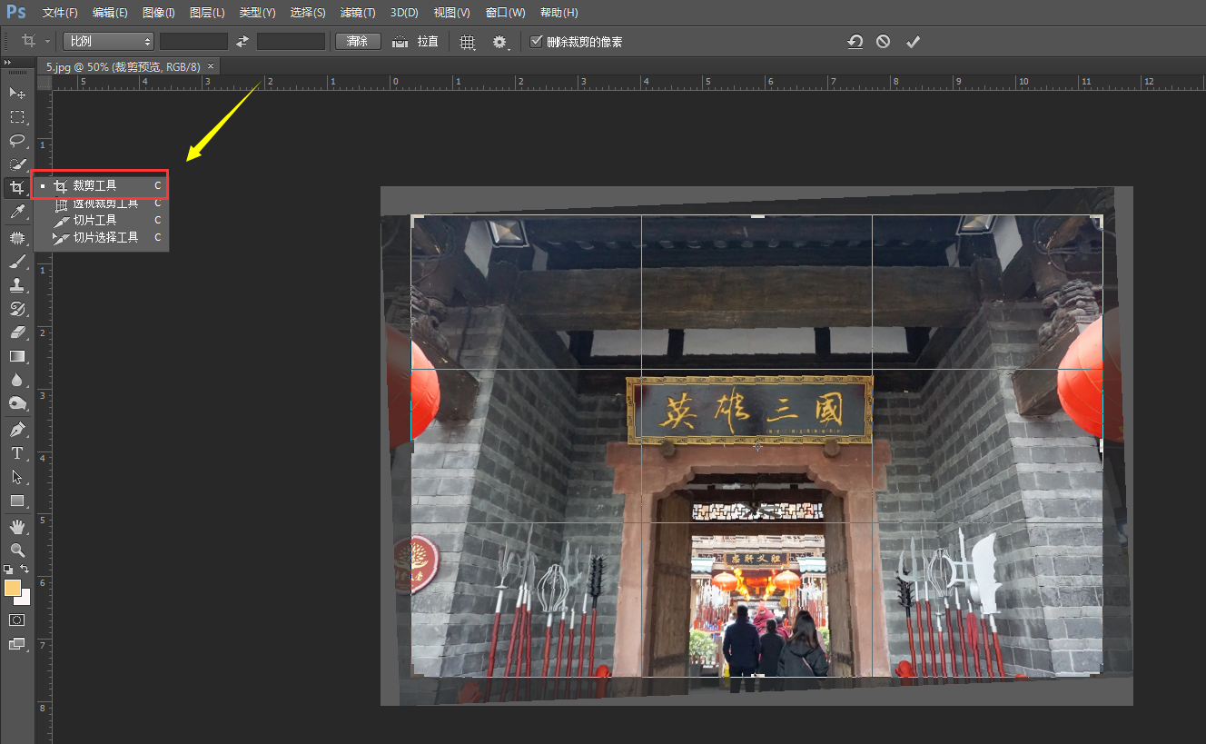Reset the crop box with undo arrow
1206x744 pixels.
point(855,42)
